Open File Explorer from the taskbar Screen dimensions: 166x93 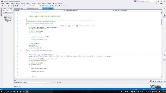[x=14, y=92]
